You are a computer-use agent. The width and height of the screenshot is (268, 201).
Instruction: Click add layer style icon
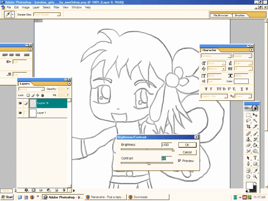pyautogui.click(x=26, y=190)
